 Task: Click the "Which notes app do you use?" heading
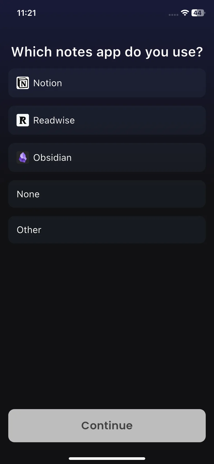coord(107,52)
